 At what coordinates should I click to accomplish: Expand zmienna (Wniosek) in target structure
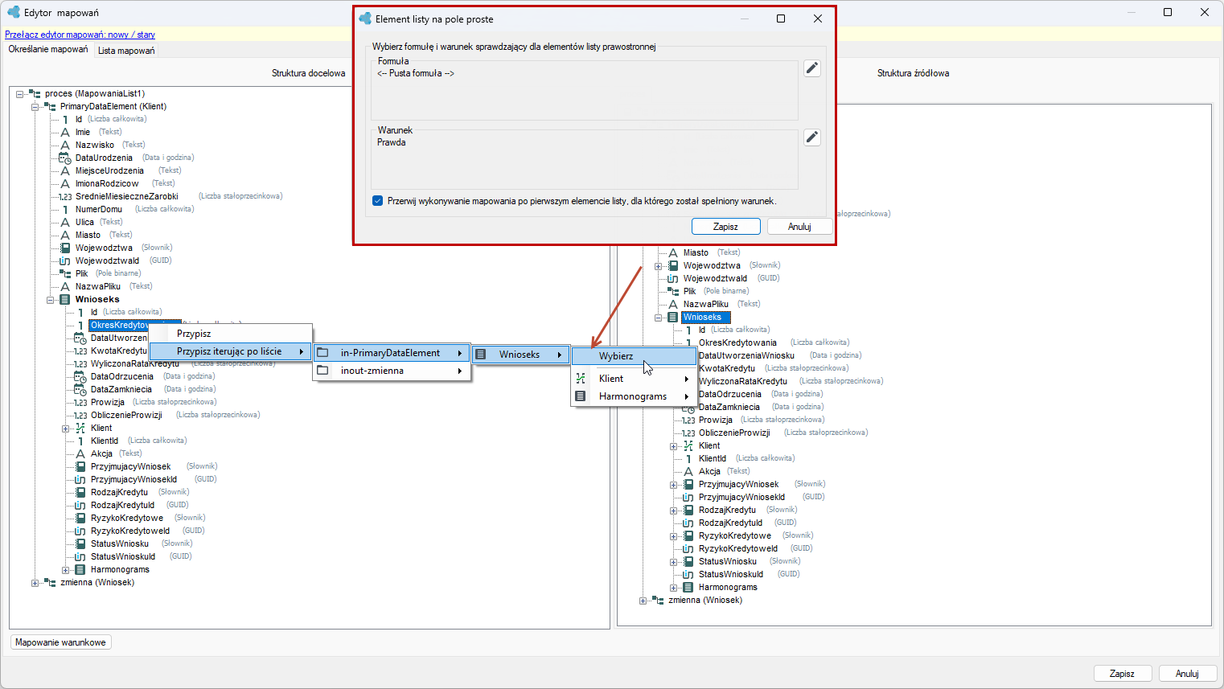35,583
